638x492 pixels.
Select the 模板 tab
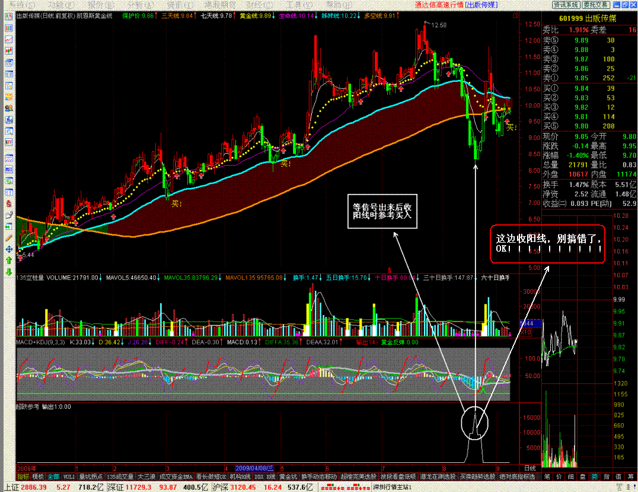click(x=38, y=477)
